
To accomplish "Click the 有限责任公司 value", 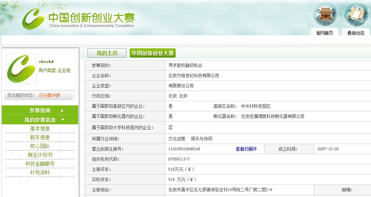I will [x=181, y=86].
